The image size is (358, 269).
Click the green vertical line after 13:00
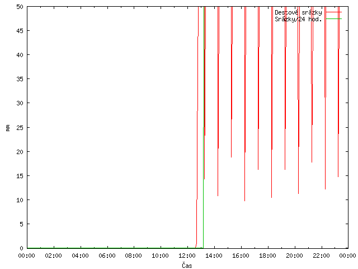[204, 127]
